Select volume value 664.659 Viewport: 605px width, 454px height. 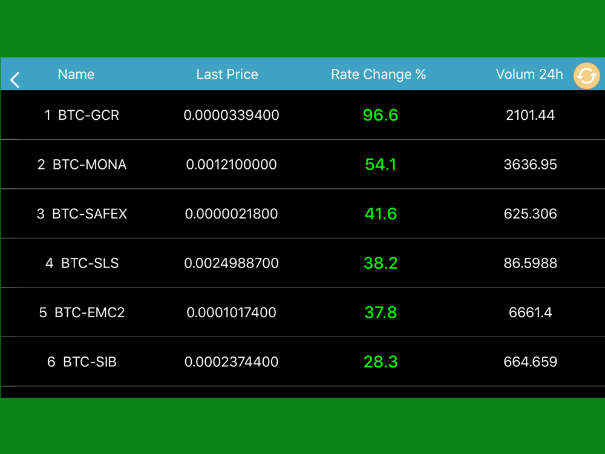pyautogui.click(x=530, y=362)
